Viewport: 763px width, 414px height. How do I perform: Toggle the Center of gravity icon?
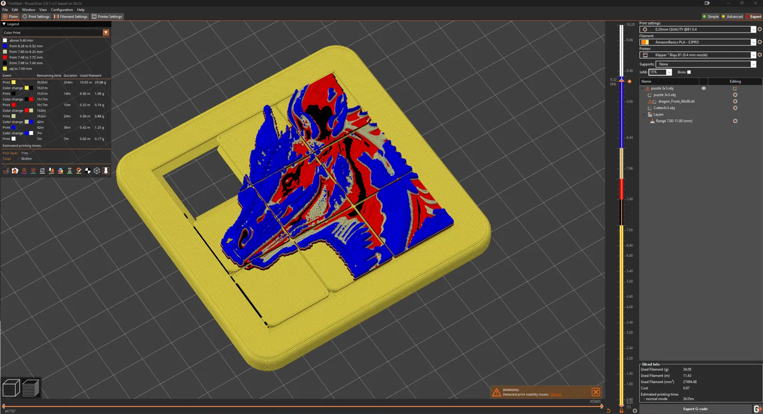[88, 171]
